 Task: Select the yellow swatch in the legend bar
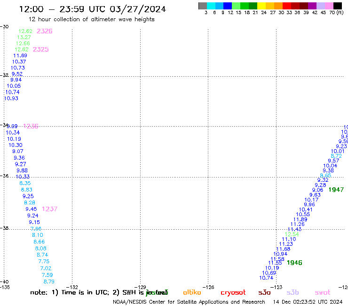261,6
